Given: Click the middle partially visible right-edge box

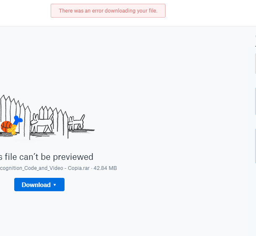Looking at the screenshot, I should 255,101.
